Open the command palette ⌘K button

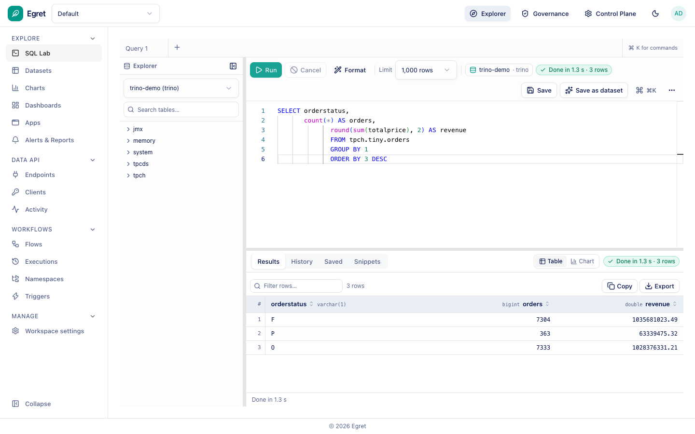pyautogui.click(x=646, y=90)
